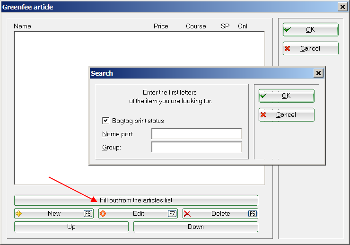Click the Price column header
Screen dimensions: 350x245
pyautogui.click(x=161, y=26)
